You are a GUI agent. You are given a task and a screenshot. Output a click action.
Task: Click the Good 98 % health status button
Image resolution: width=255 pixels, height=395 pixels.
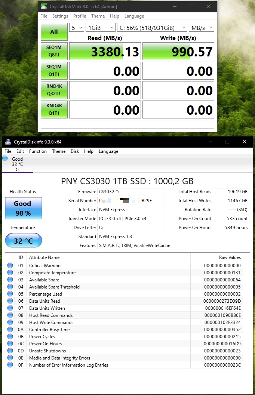pyautogui.click(x=24, y=208)
